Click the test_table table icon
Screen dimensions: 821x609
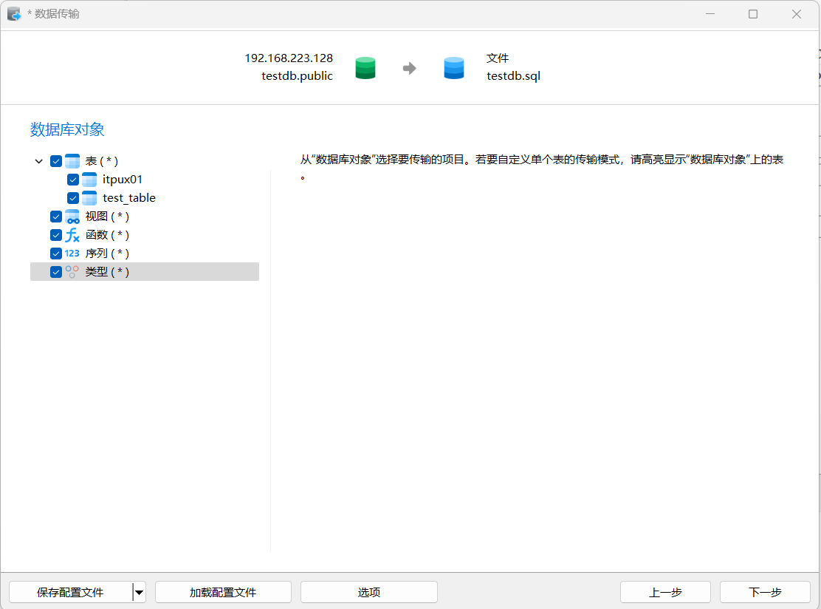point(89,198)
